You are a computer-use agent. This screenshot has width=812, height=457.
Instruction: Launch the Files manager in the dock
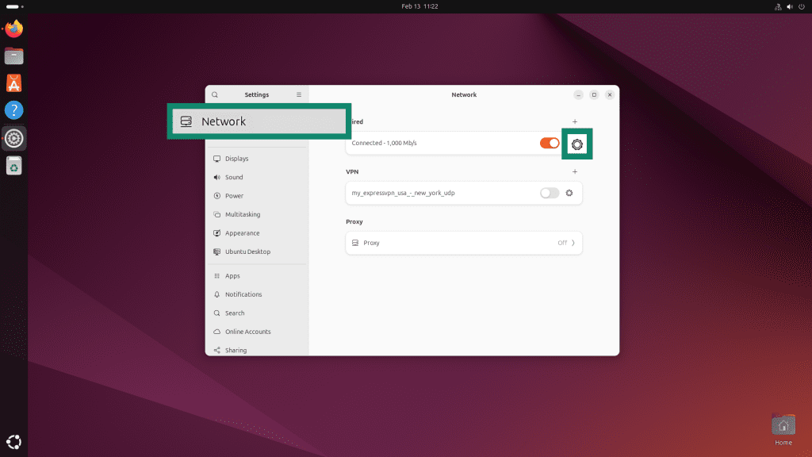pos(14,56)
